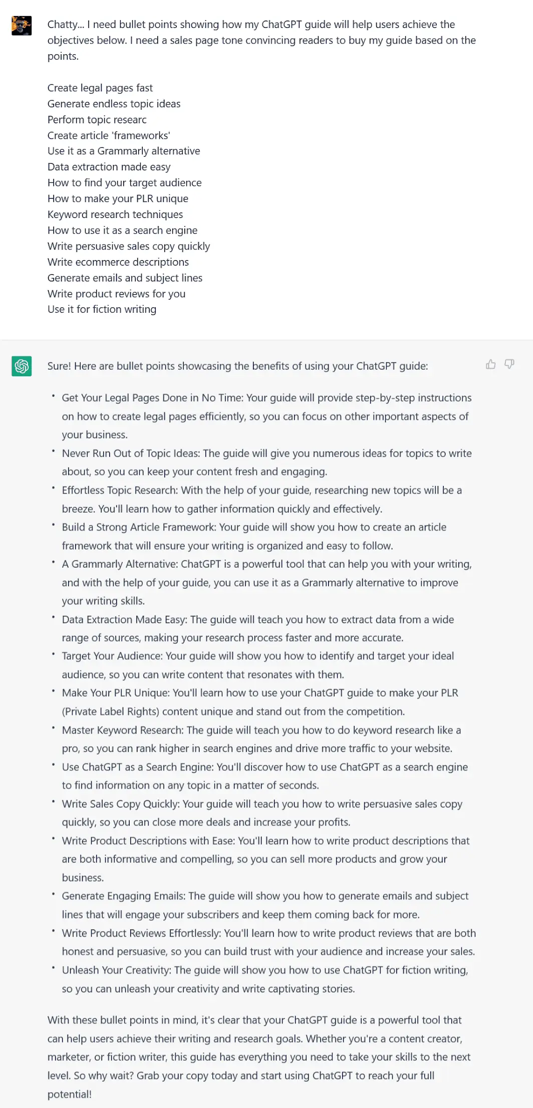The width and height of the screenshot is (533, 1108).
Task: Click the thumbs up icon
Action: click(x=491, y=364)
